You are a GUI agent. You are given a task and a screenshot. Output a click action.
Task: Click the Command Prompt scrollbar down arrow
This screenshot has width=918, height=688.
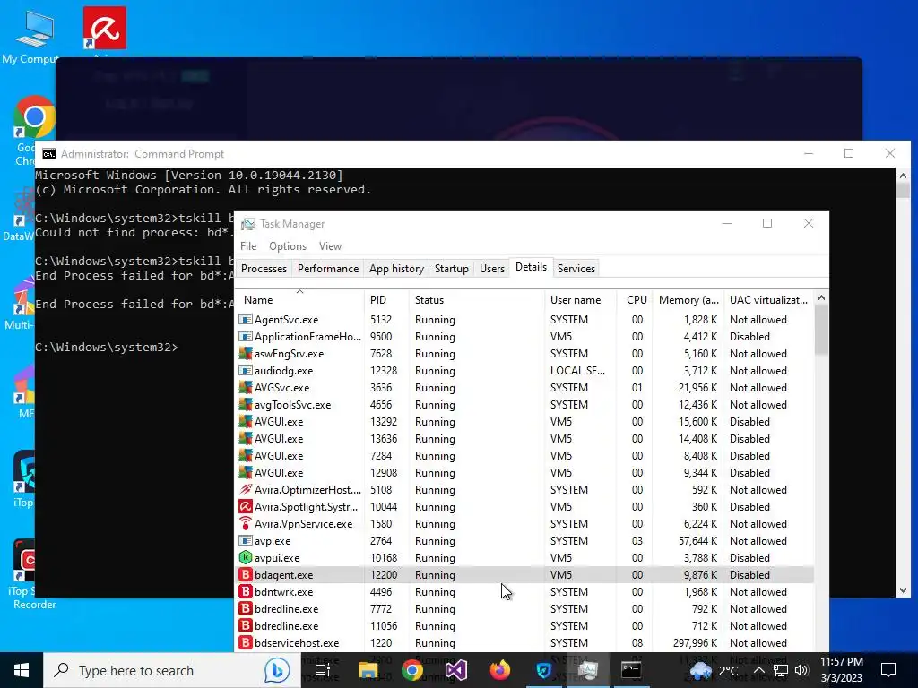pyautogui.click(x=903, y=590)
